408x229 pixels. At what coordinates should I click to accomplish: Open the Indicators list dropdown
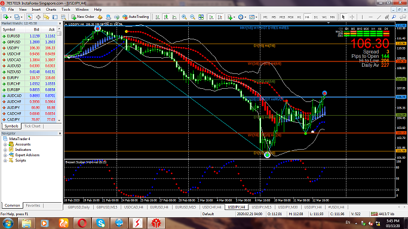[x=231, y=17]
